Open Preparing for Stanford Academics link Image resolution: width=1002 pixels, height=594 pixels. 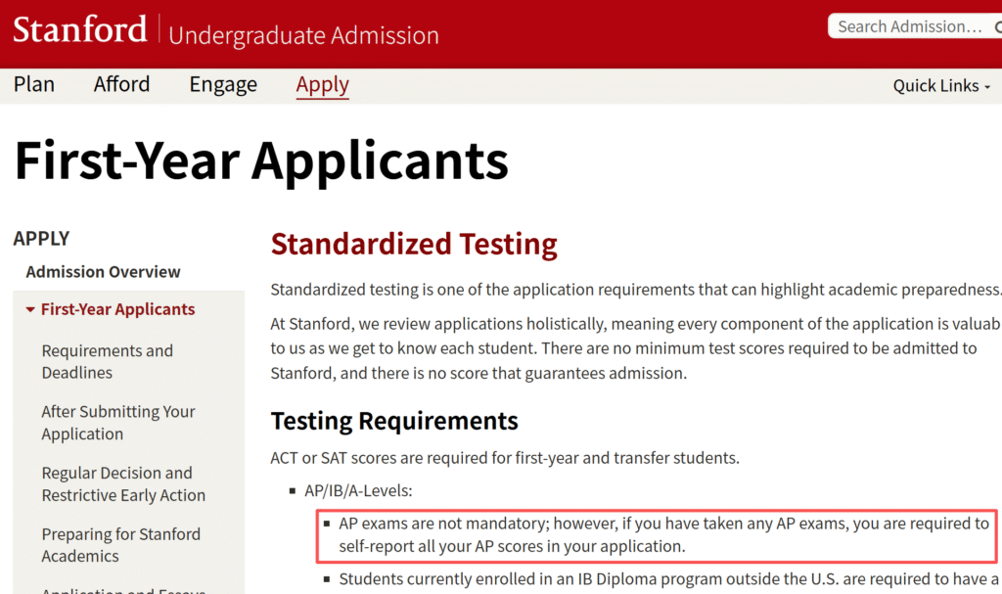pos(120,545)
